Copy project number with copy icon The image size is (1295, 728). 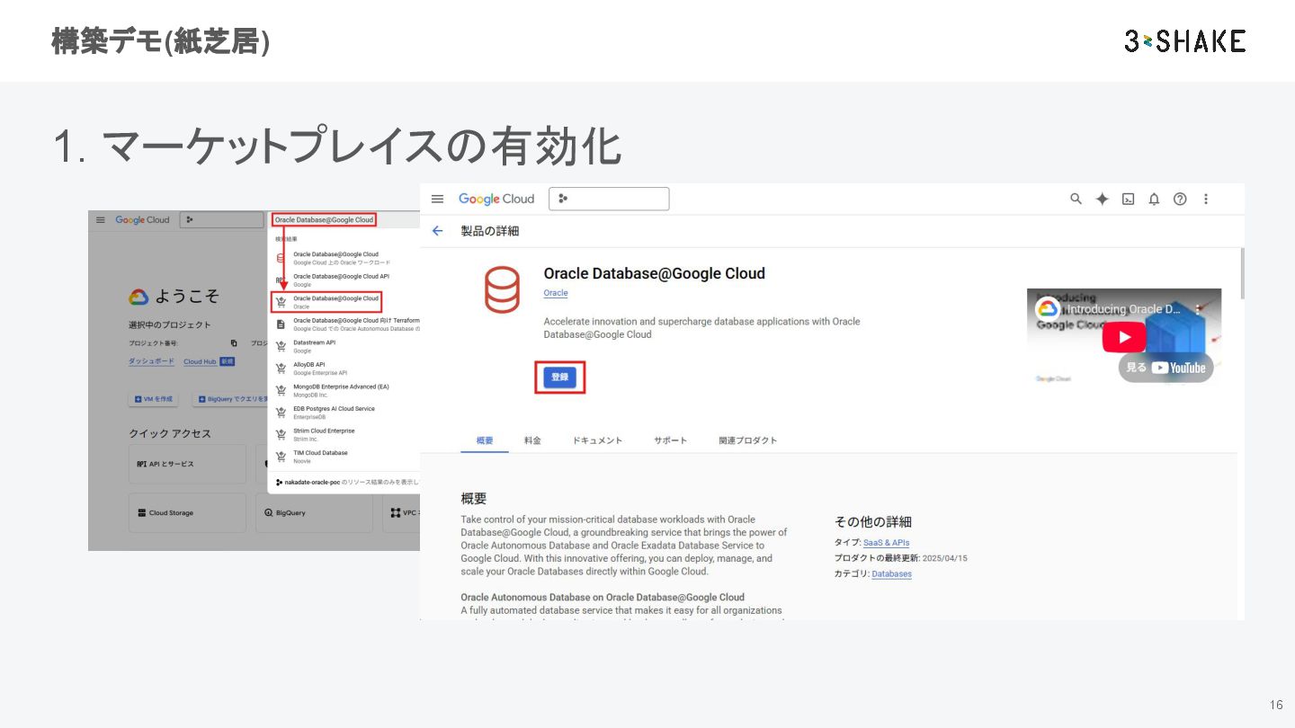pos(234,342)
